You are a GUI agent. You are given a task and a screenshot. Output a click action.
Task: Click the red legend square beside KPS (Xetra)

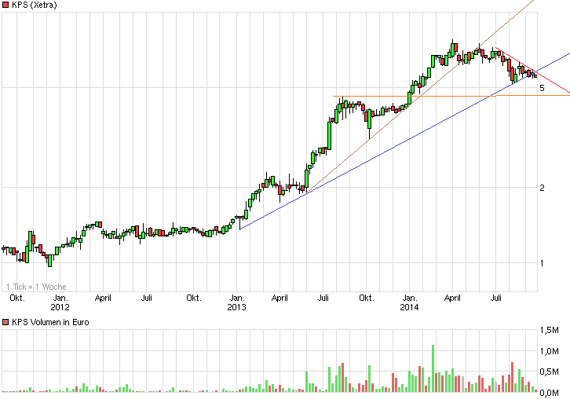pos(5,6)
